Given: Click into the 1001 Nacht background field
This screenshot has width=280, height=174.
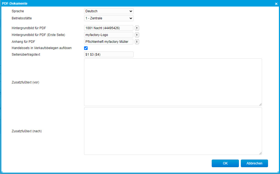Looking at the screenshot, I should (x=109, y=28).
